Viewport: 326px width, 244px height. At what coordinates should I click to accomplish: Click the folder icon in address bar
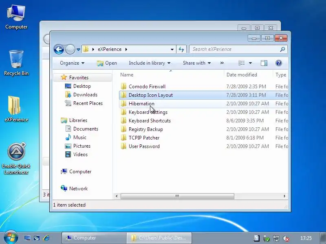(x=86, y=49)
